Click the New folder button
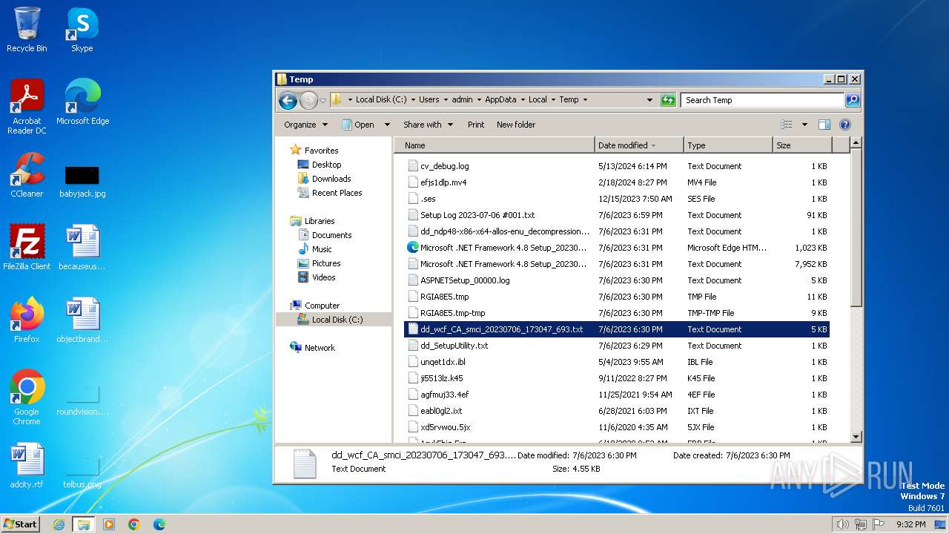Screen dimensions: 949x534 click(x=516, y=125)
